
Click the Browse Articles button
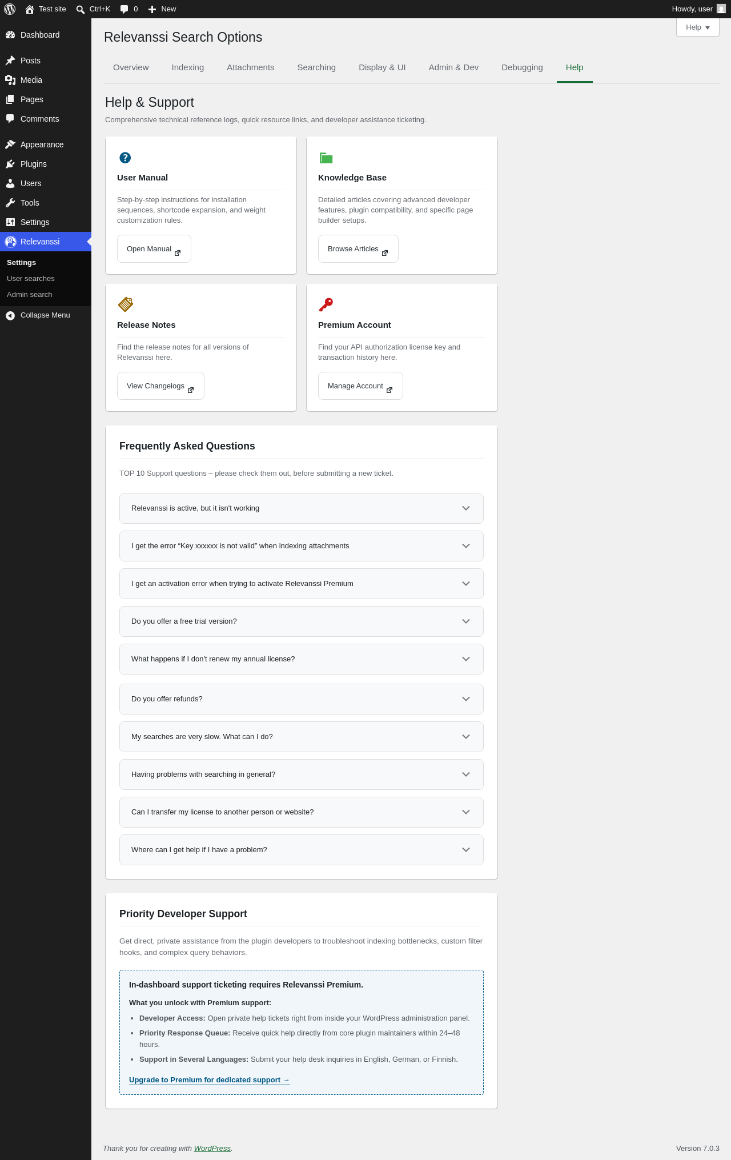[x=358, y=249]
